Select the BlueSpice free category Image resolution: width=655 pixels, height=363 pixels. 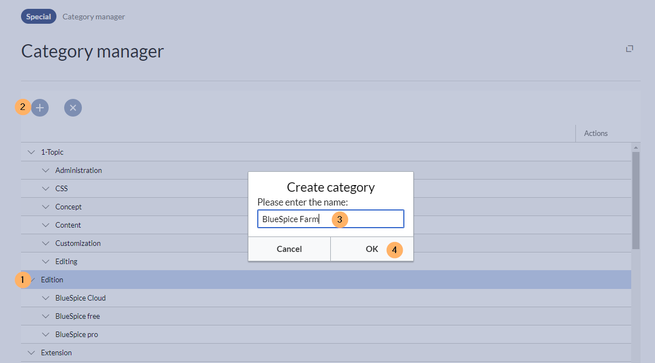pos(77,316)
